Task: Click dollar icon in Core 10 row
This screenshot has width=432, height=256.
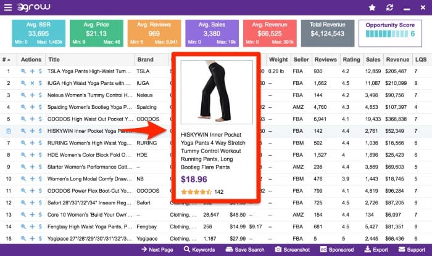Action: coord(40,215)
